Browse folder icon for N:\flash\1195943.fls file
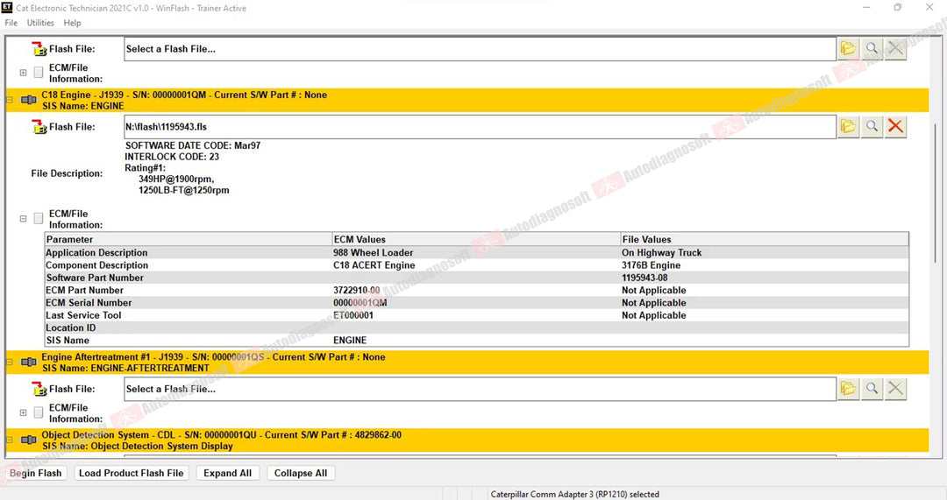The width and height of the screenshot is (947, 500). pos(848,126)
